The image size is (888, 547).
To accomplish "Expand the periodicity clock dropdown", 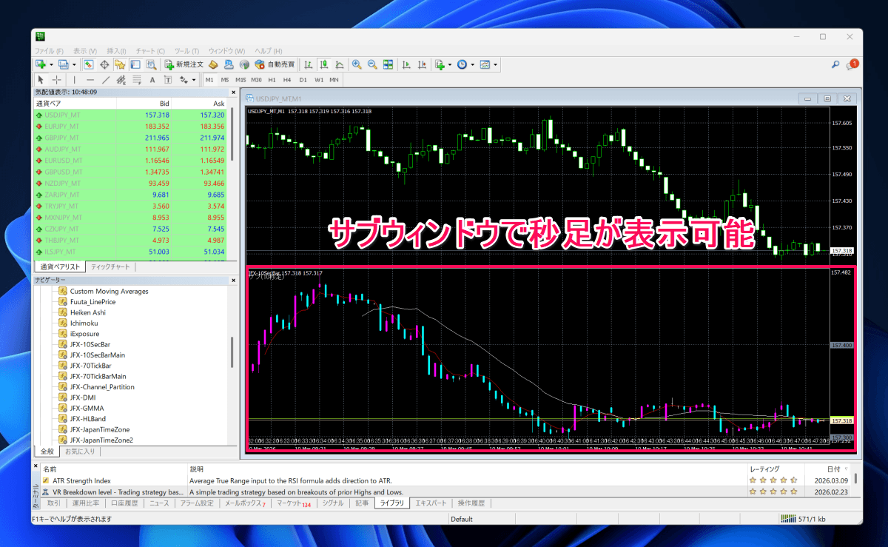I will (x=472, y=65).
